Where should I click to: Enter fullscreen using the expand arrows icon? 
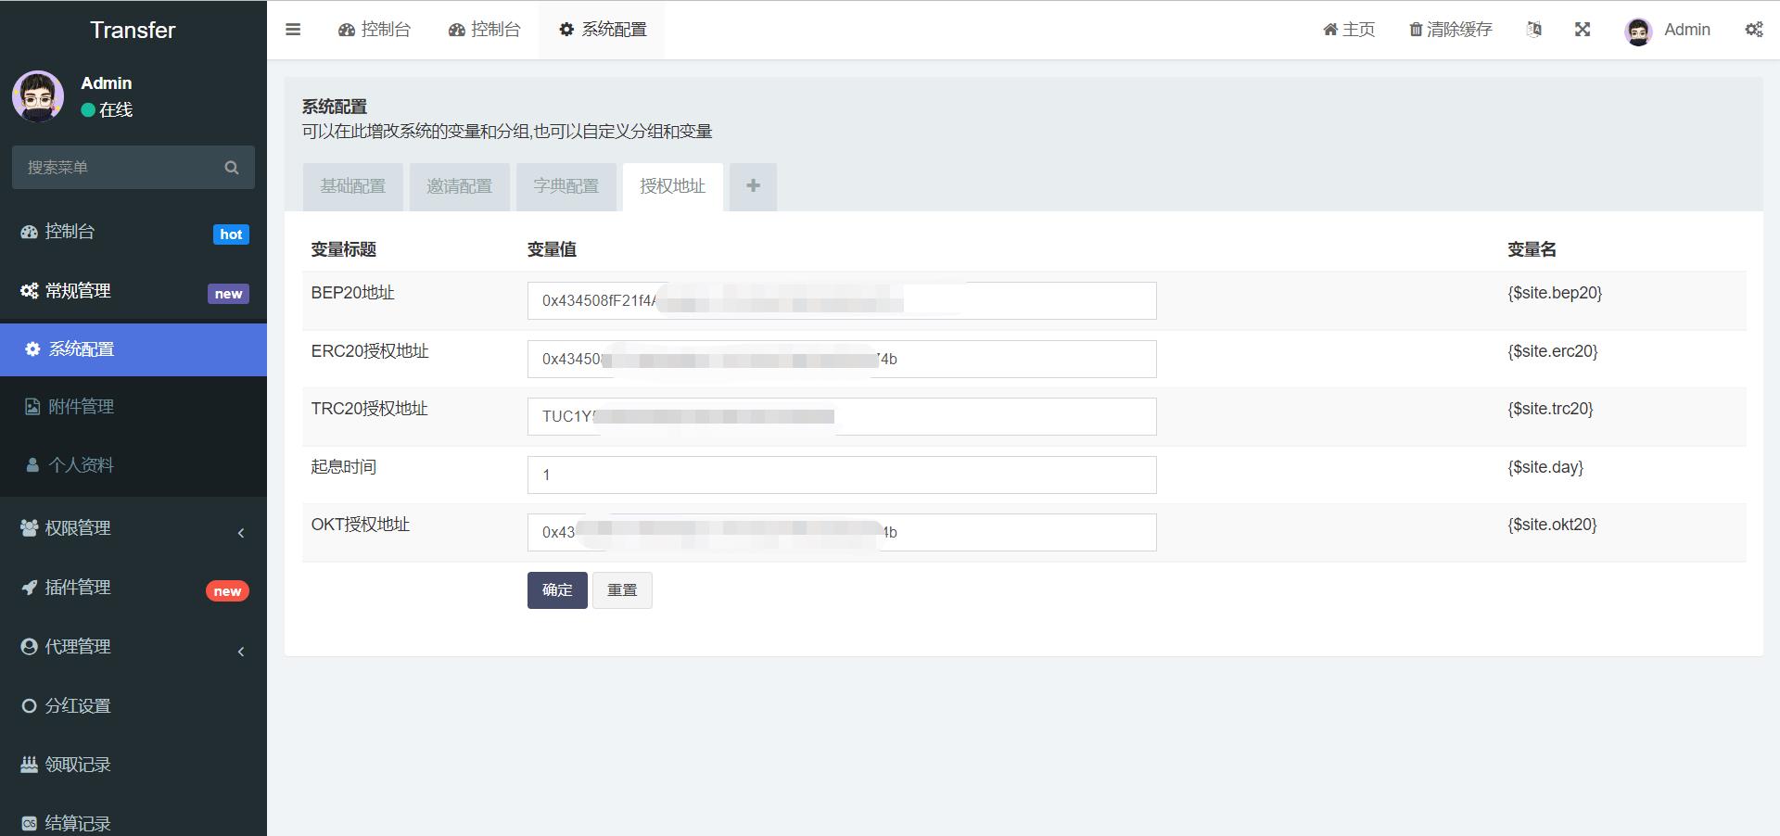tap(1583, 30)
